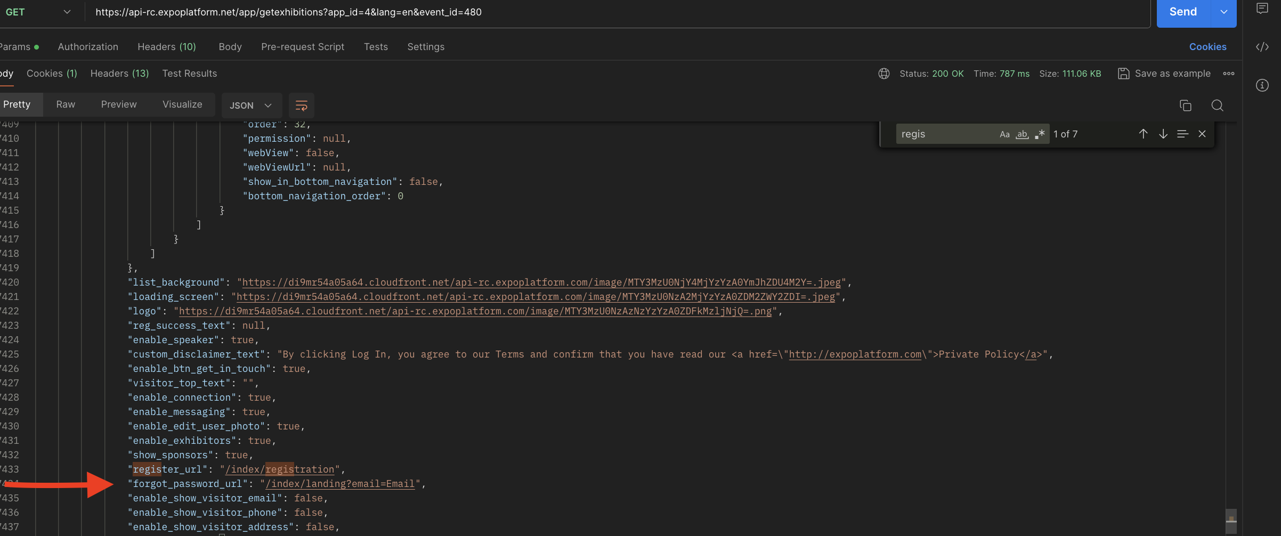Screen dimensions: 1281x536
Task: Copy the response body
Action: (x=1185, y=105)
